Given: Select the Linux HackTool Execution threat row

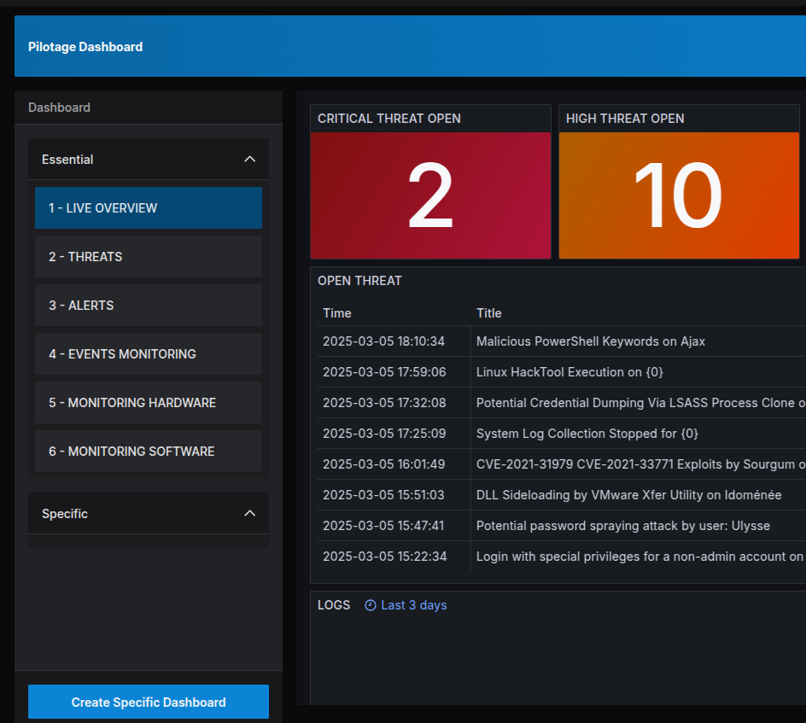Looking at the screenshot, I should point(569,372).
